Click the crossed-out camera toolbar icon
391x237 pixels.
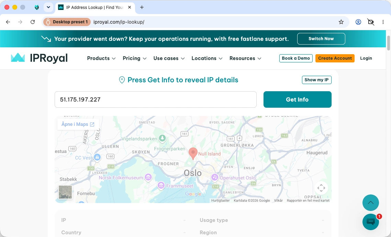click(371, 22)
